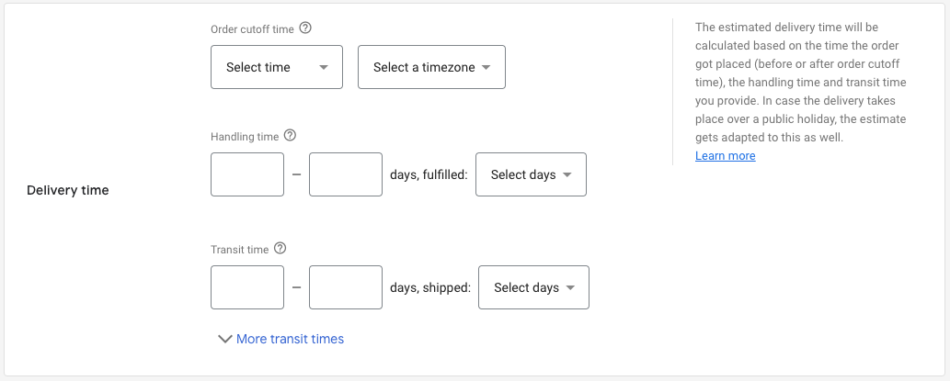Click the "days, shipped:" text
The height and width of the screenshot is (381, 950).
[x=430, y=287]
